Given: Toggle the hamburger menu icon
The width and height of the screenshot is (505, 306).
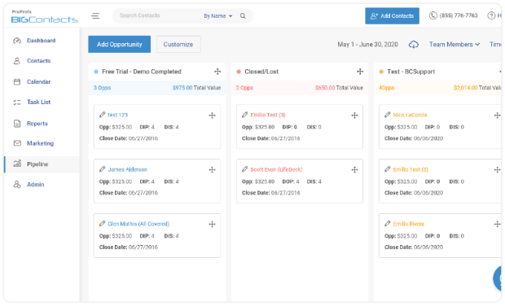Looking at the screenshot, I should [95, 15].
